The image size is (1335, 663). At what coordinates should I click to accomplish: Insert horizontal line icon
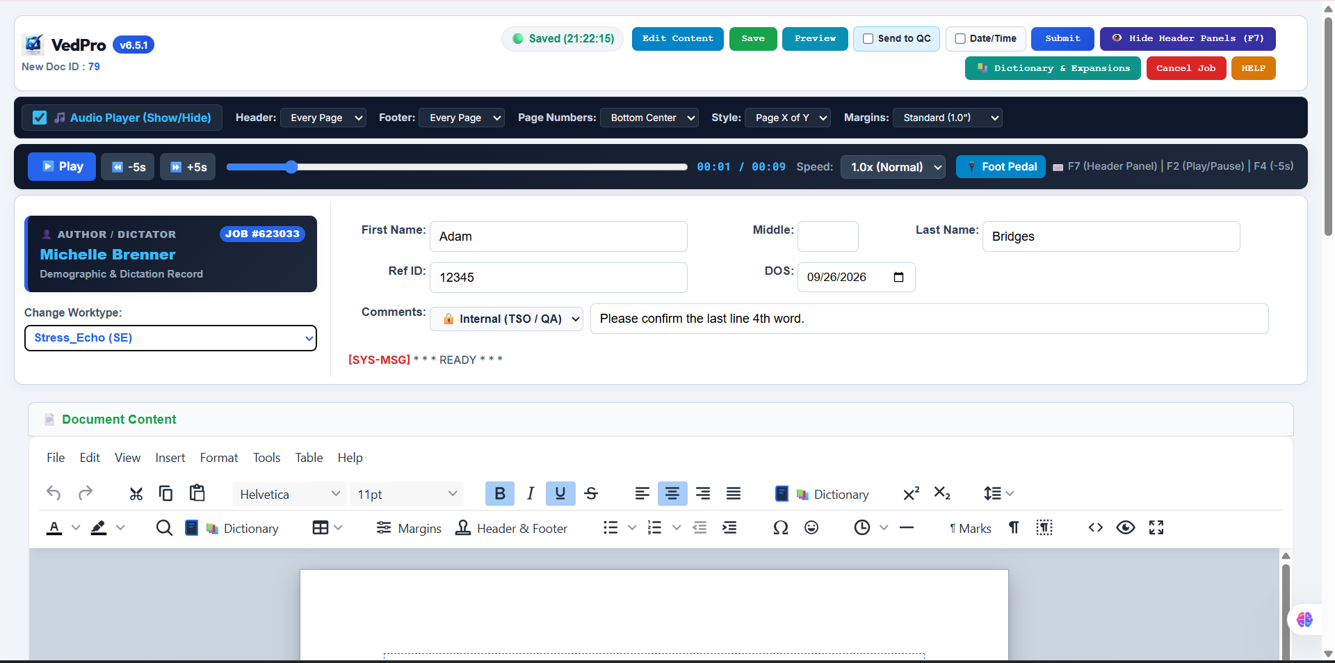coord(907,528)
